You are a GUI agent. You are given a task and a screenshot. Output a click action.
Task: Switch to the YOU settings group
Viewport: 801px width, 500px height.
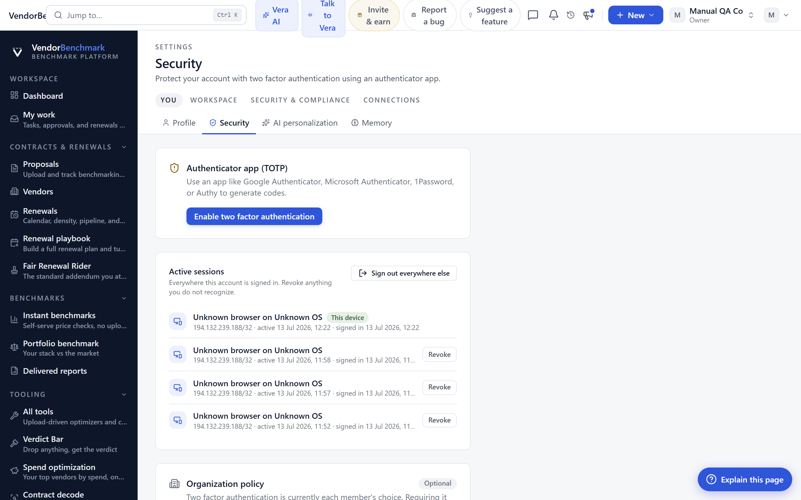click(168, 100)
